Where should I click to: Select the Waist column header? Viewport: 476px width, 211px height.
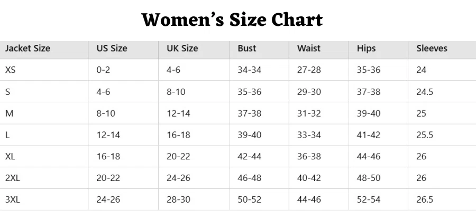click(x=309, y=49)
